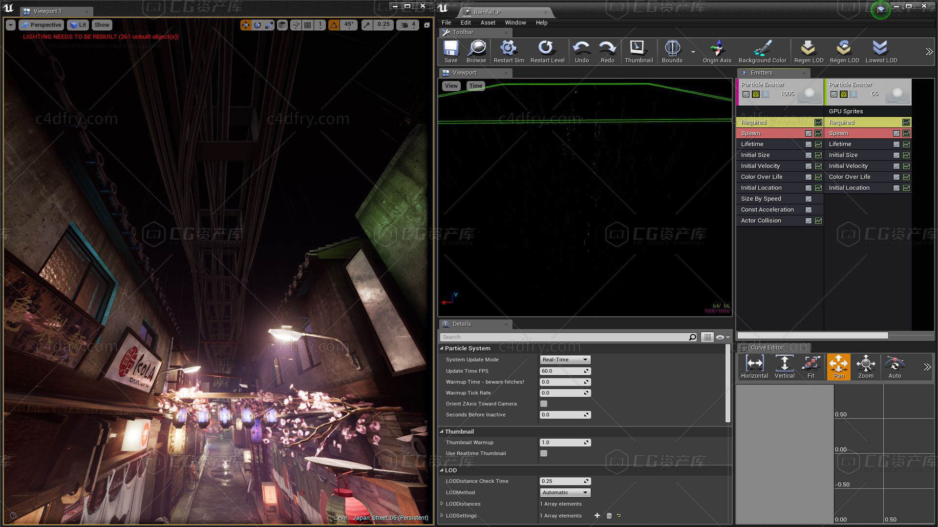Open the Help menu
This screenshot has width=938, height=527.
click(x=541, y=22)
